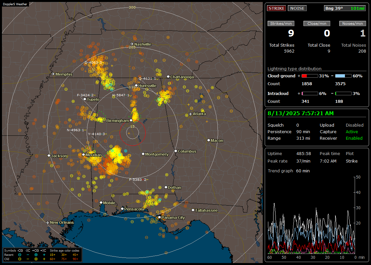Image resolution: width=371 pixels, height=265 pixels.
Task: Click the Montgomery city dot marker
Action: click(x=143, y=154)
